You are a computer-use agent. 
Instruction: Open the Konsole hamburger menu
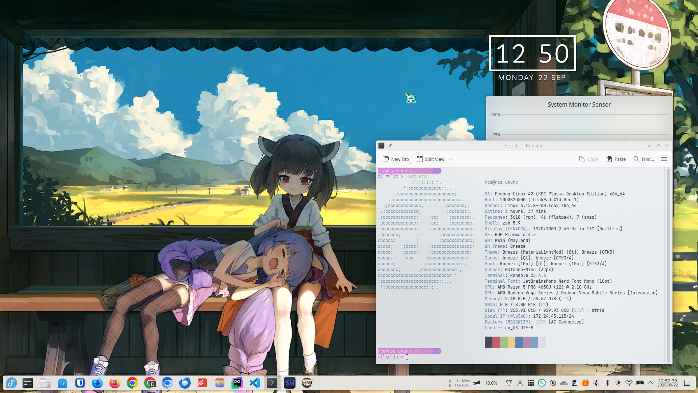coord(663,159)
